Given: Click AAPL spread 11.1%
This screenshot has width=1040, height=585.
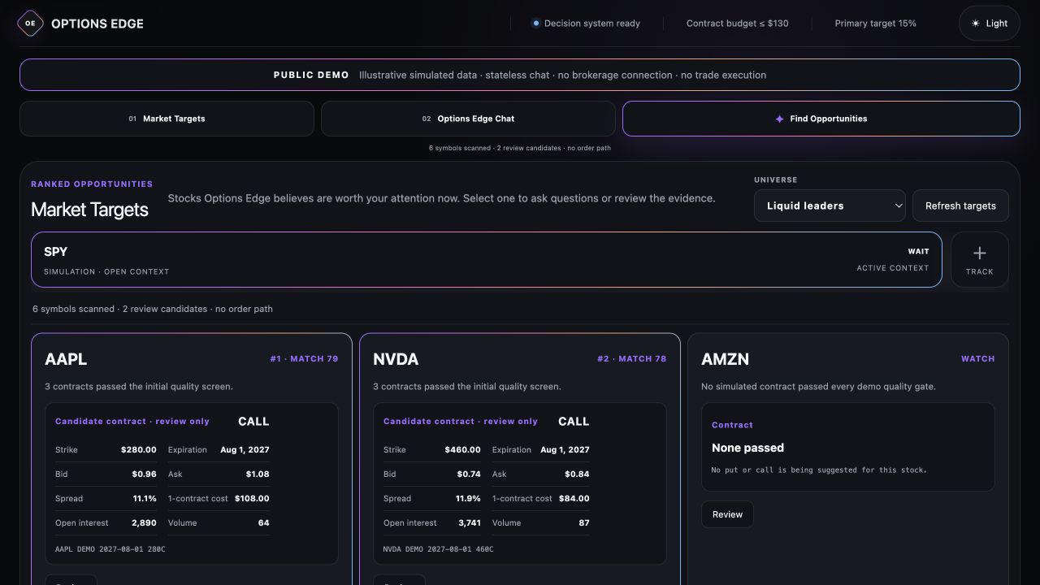Looking at the screenshot, I should coord(145,498).
